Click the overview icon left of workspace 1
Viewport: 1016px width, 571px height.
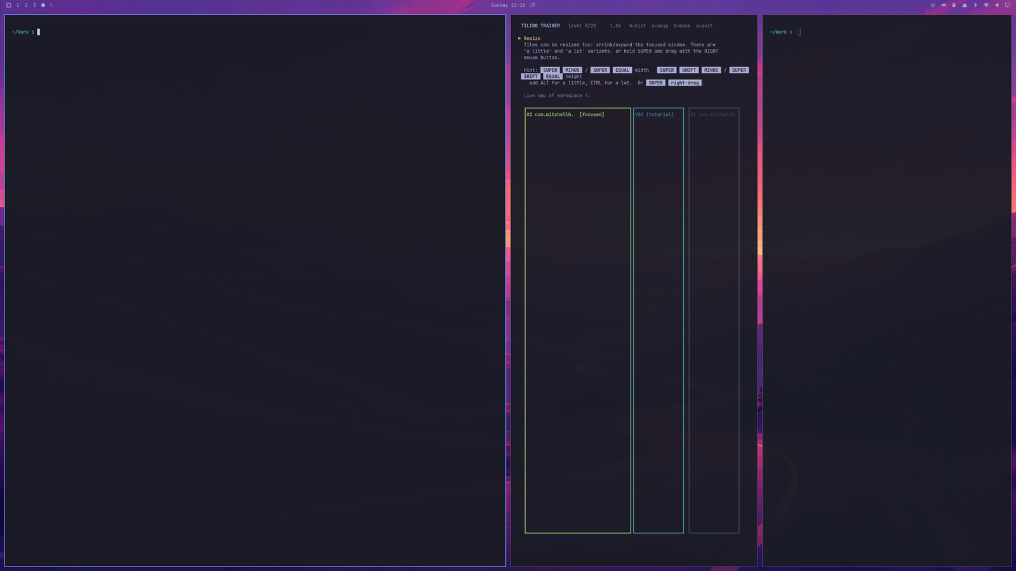tap(9, 5)
